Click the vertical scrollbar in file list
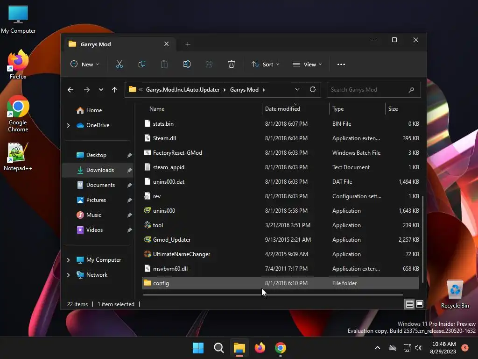478x359 pixels. (423, 239)
